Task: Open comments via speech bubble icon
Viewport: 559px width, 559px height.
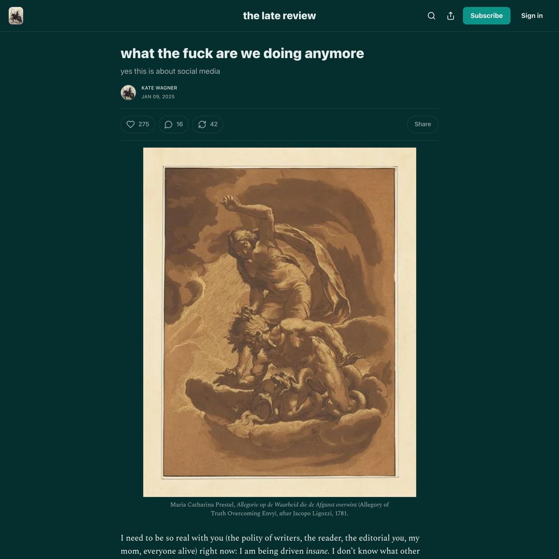Action: (x=168, y=124)
